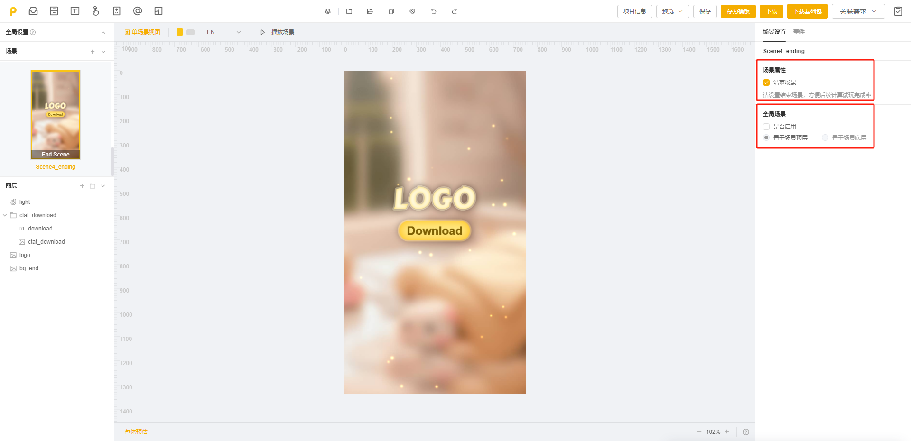Viewport: 911px width, 441px height.
Task: Click the undo arrow icon
Action: (x=434, y=11)
